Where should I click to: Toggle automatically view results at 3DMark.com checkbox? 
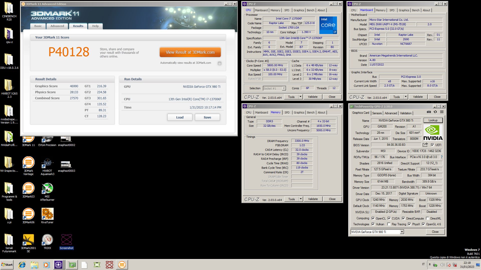pos(219,63)
